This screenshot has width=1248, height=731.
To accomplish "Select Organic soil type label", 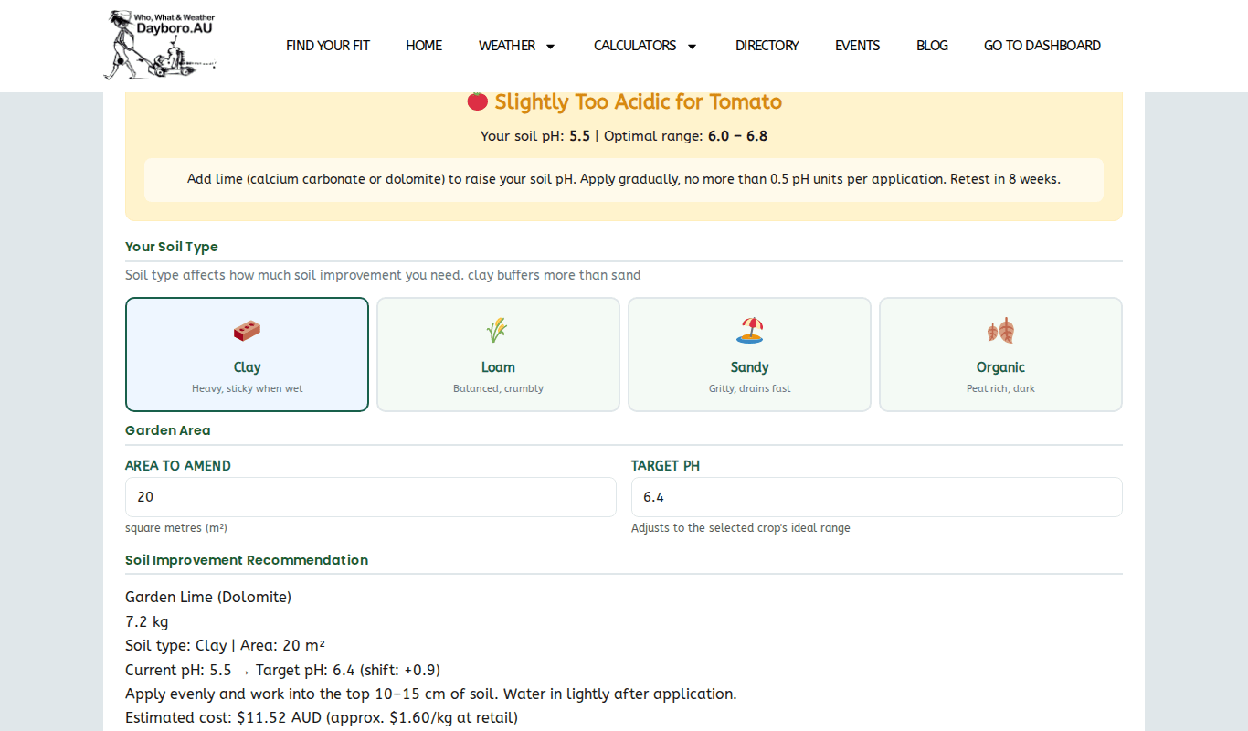I will click(x=1000, y=367).
